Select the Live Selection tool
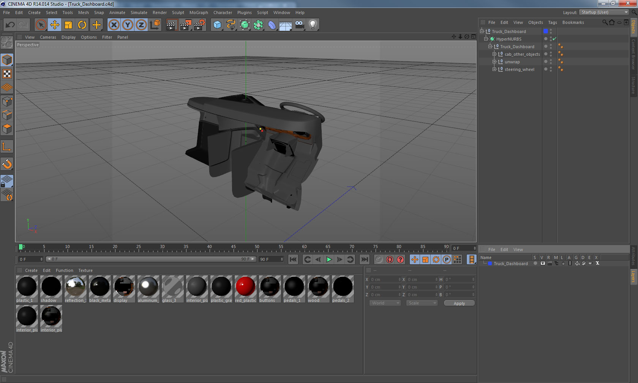The height and width of the screenshot is (383, 638). (x=41, y=25)
